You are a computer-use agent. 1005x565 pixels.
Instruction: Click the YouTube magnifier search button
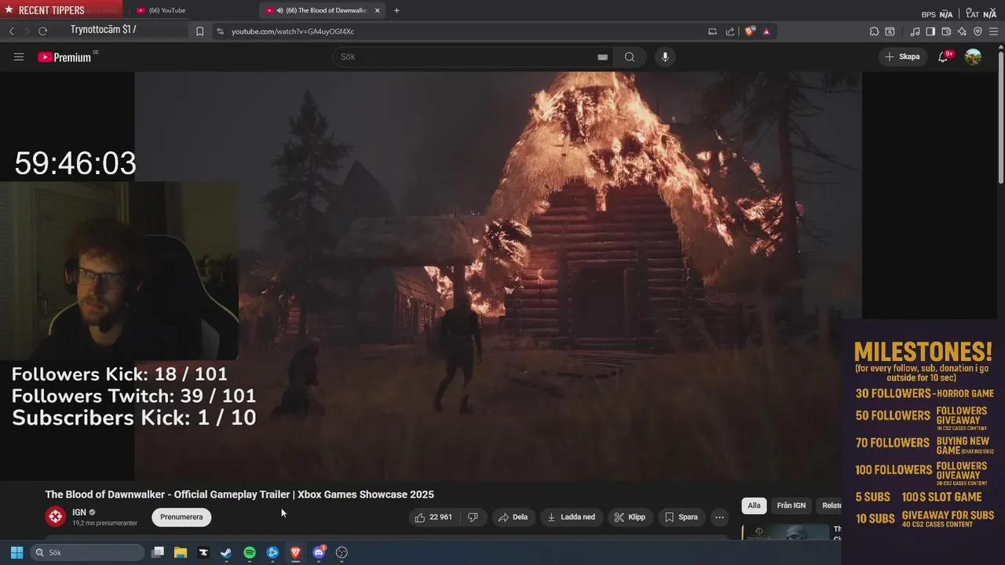point(630,56)
